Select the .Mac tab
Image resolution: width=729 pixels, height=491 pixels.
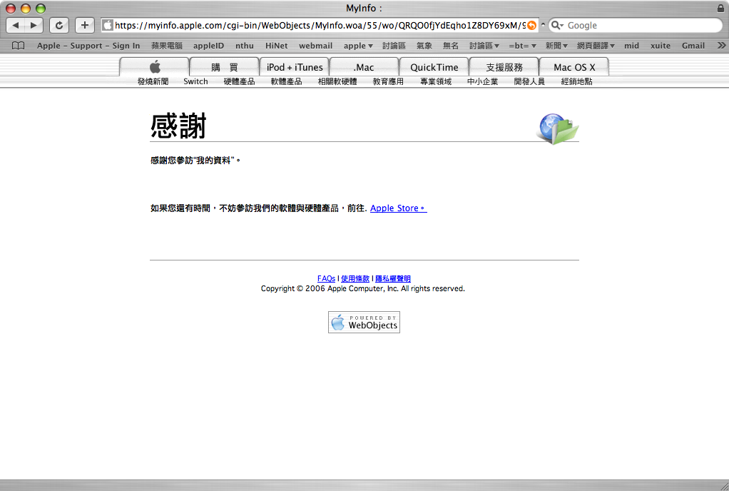click(x=364, y=67)
